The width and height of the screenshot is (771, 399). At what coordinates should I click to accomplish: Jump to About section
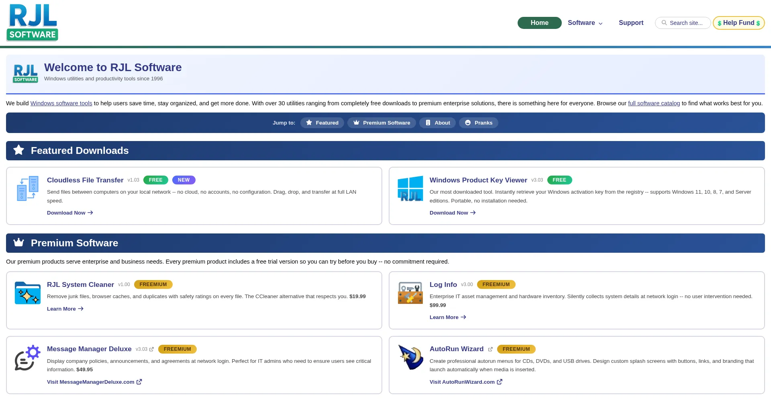click(437, 123)
